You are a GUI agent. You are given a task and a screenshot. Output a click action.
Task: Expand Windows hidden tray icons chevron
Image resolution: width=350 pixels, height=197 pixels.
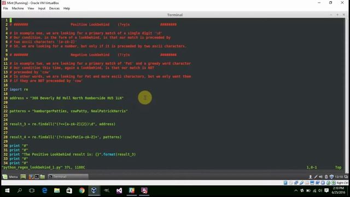click(296, 190)
